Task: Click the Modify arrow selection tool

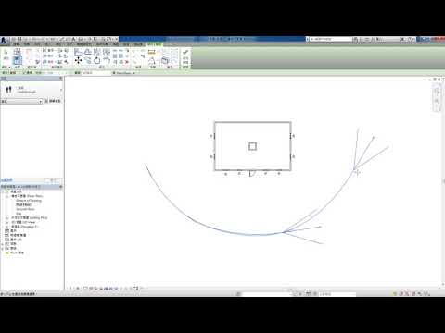Action: tap(6, 53)
